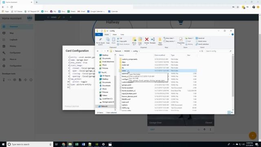Click the MM user avatar in Home Assistant

coord(30,18)
